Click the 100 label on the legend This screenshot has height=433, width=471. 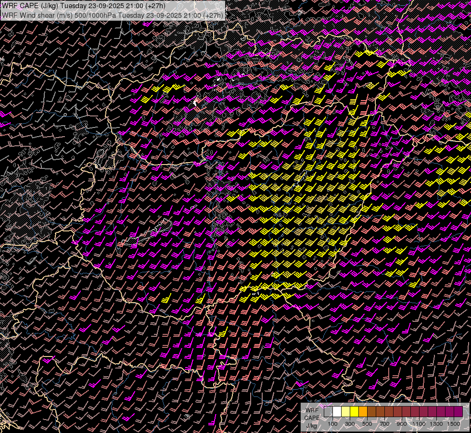coord(332,424)
